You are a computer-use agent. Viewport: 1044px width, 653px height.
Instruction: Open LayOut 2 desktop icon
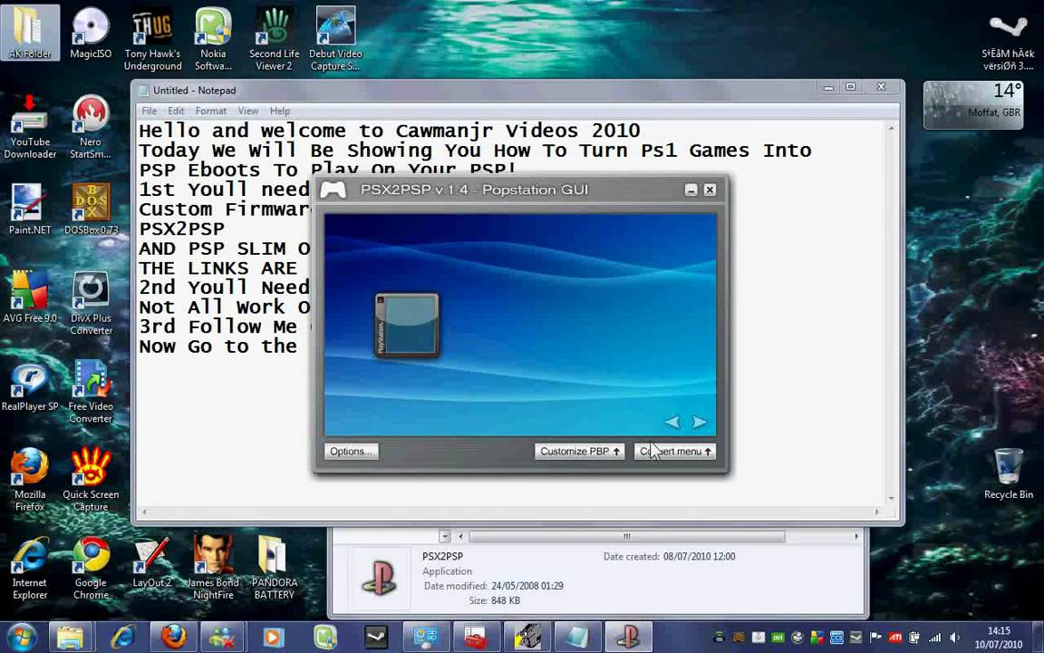pyautogui.click(x=152, y=562)
